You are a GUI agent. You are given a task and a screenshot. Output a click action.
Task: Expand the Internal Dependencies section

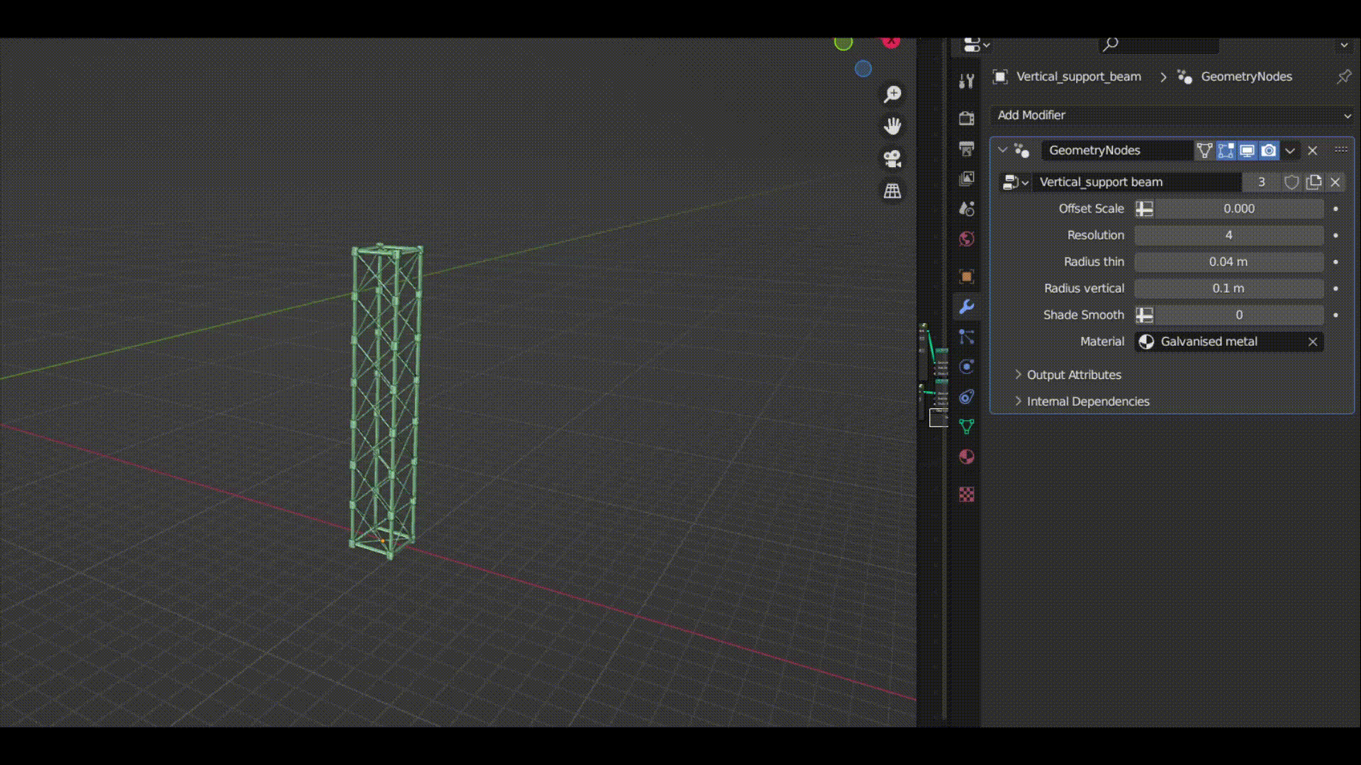[1088, 402]
